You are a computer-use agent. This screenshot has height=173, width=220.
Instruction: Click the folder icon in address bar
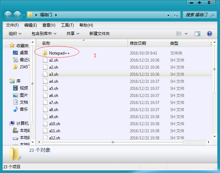coord(30,14)
